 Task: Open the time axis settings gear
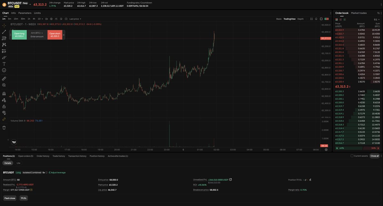point(326,149)
